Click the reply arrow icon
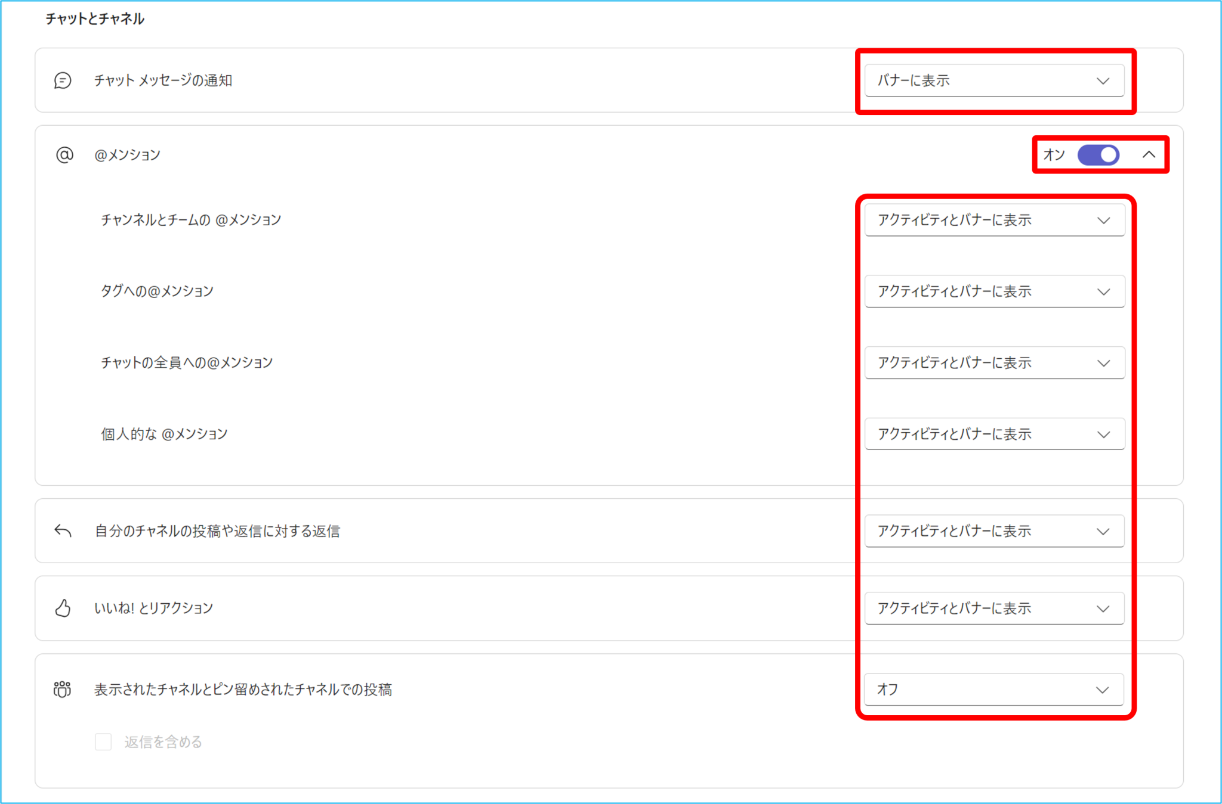The height and width of the screenshot is (804, 1222). (63, 530)
